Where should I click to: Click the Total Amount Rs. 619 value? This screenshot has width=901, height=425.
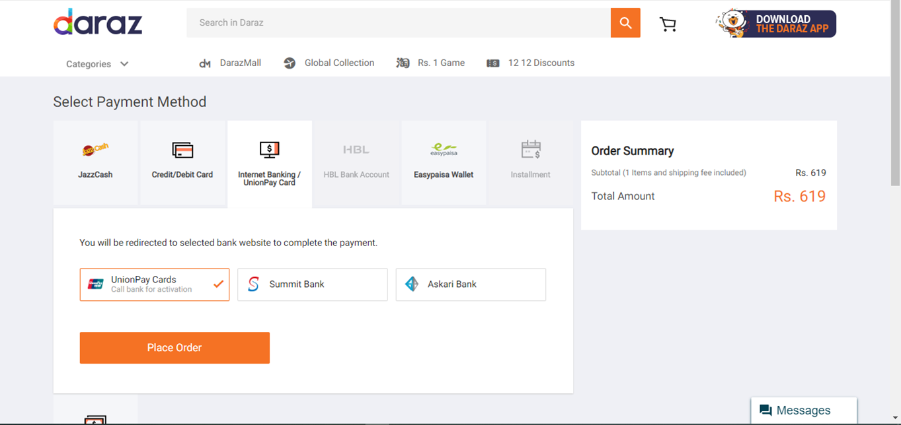(x=800, y=196)
